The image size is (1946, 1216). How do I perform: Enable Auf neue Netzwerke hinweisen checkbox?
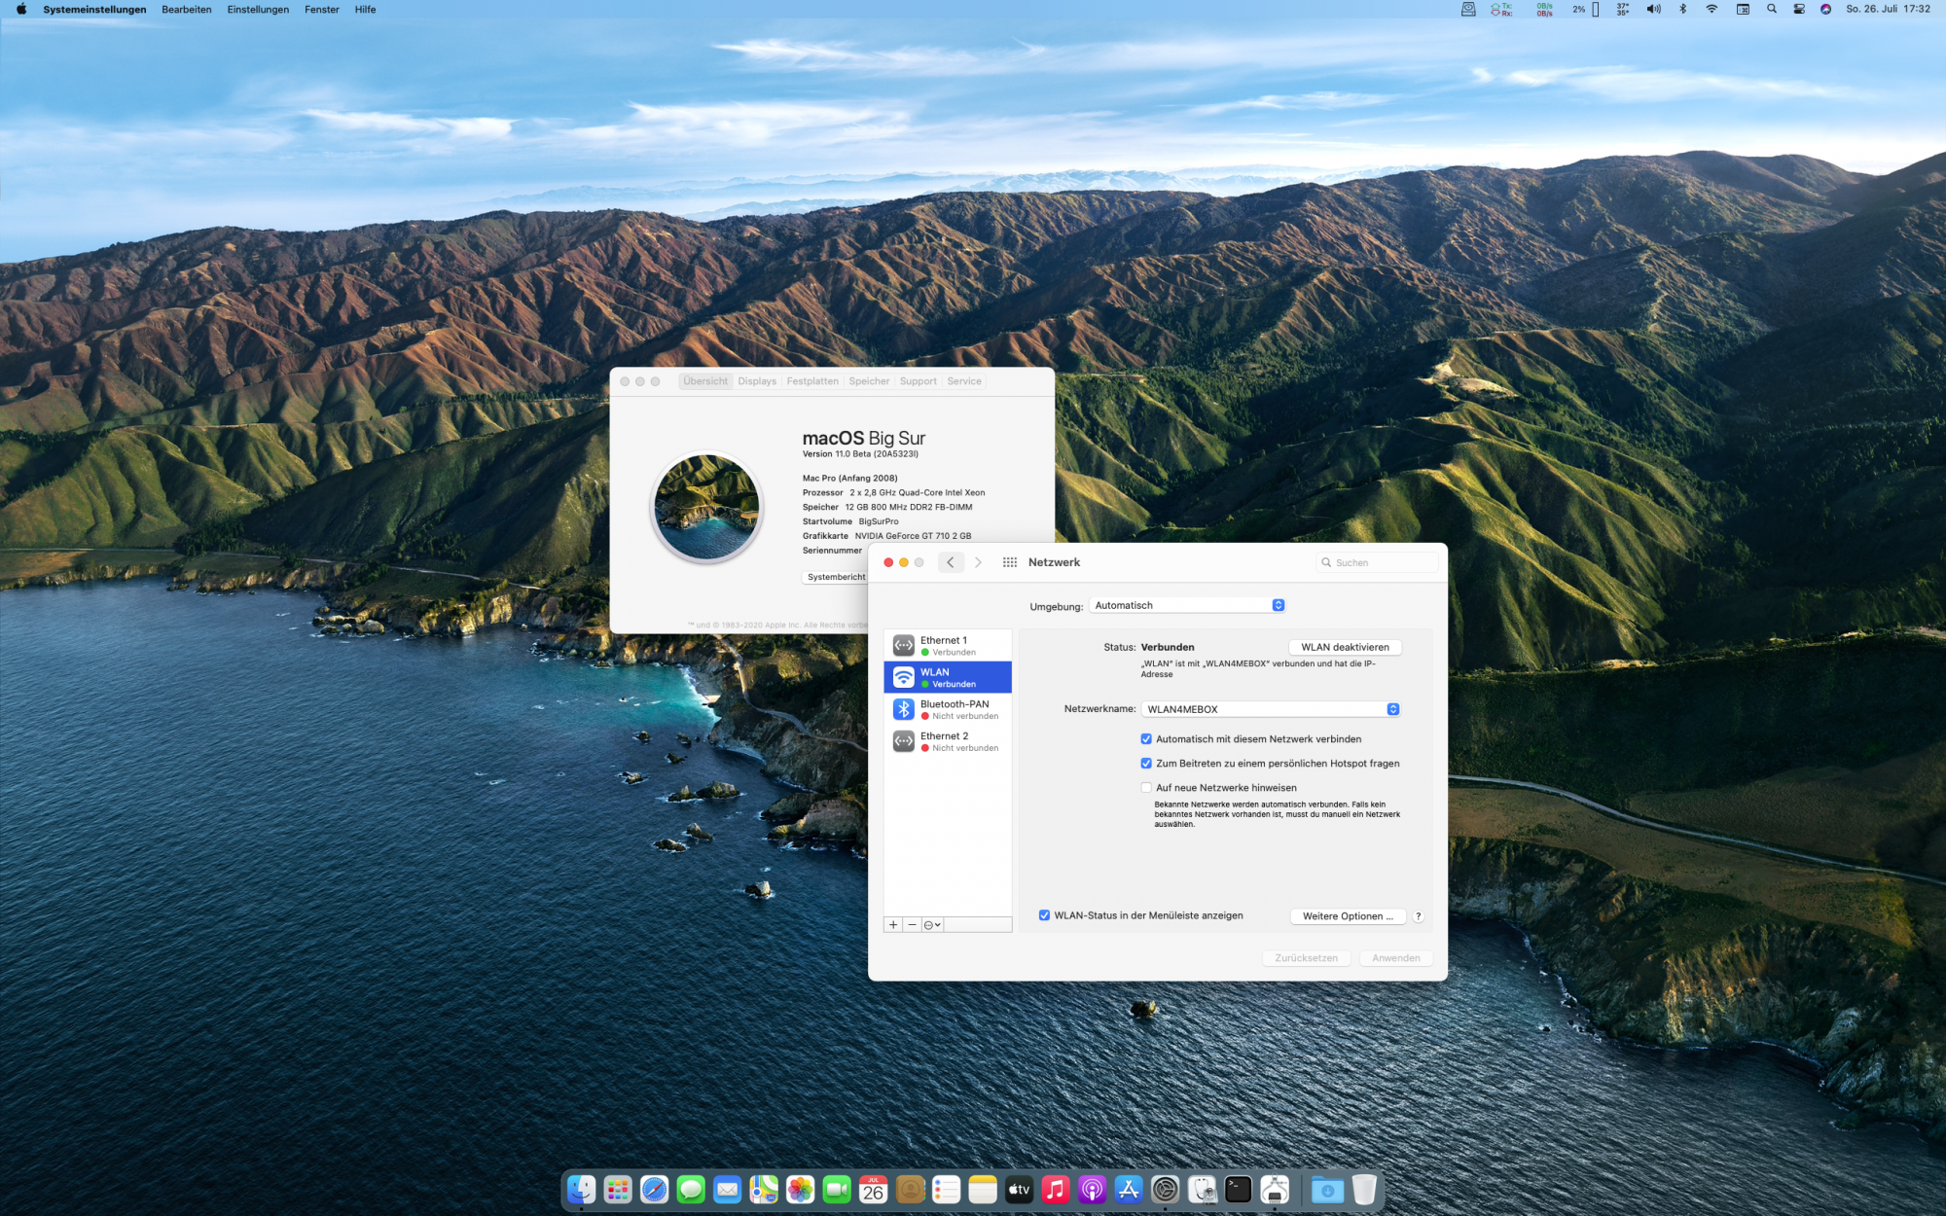tap(1146, 788)
